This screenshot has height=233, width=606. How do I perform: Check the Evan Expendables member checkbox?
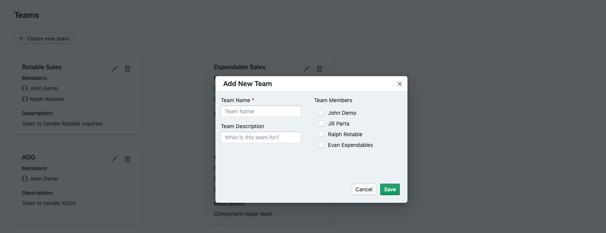tap(321, 145)
